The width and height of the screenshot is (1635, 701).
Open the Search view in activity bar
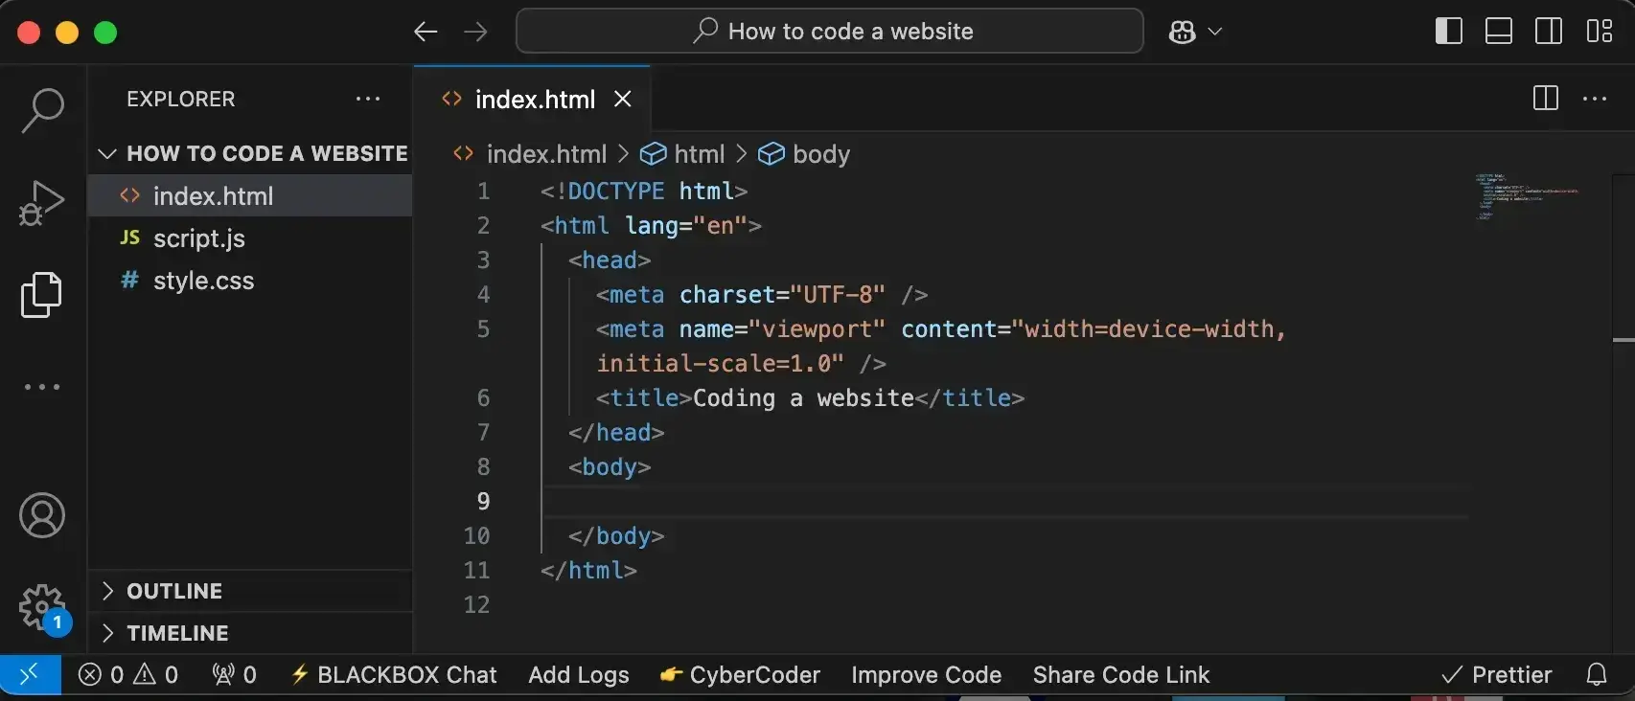click(x=42, y=110)
